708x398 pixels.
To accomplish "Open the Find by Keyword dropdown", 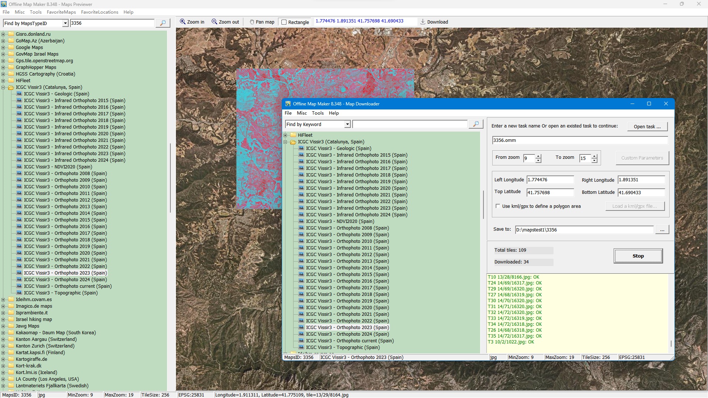I will coord(347,125).
